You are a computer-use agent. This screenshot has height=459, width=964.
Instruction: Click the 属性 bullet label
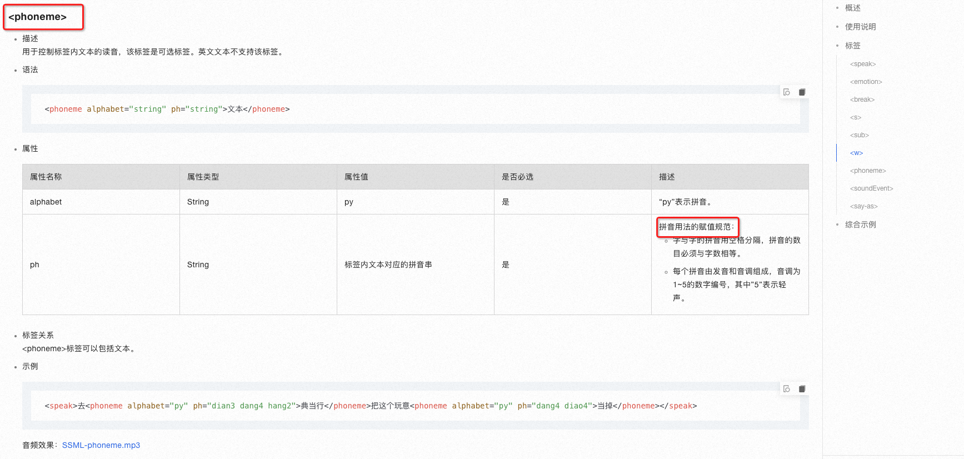coord(30,148)
